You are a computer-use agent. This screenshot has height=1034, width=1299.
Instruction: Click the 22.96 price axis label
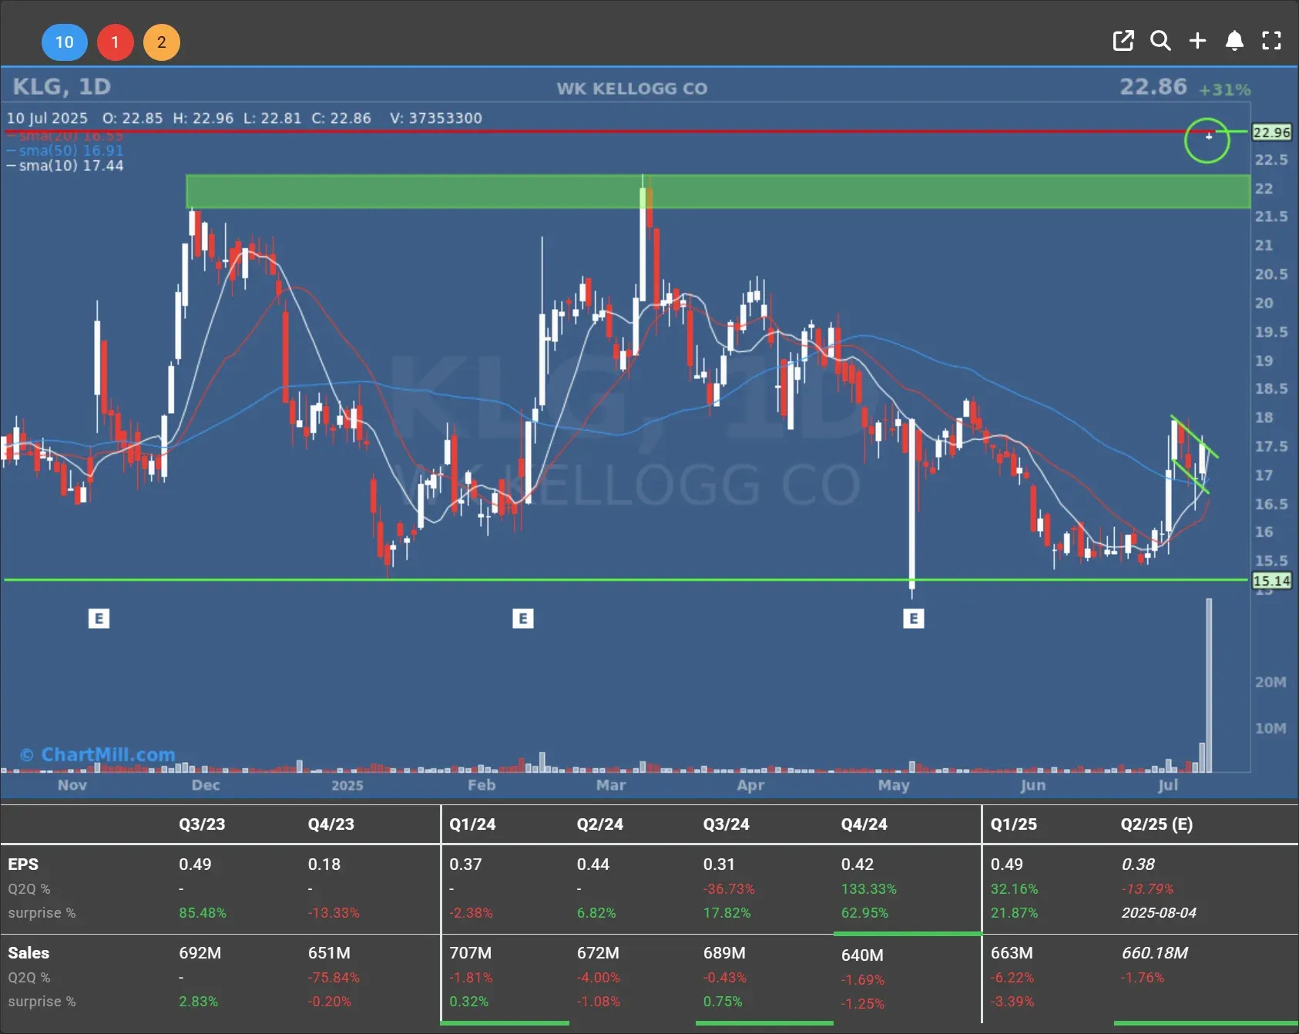(x=1271, y=132)
